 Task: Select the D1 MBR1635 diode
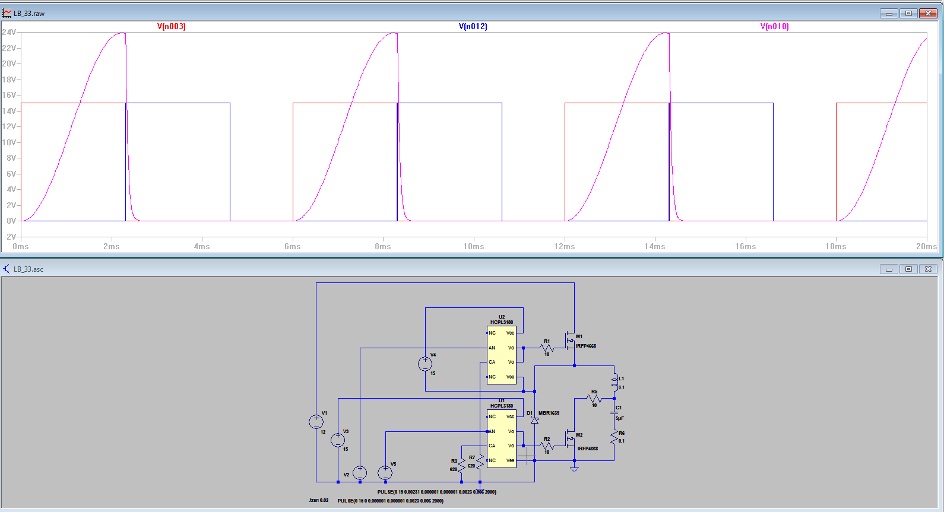pyautogui.click(x=534, y=420)
